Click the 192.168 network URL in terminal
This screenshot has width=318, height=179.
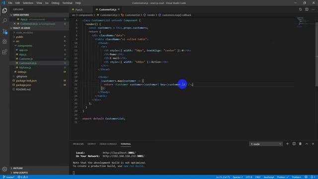click(x=124, y=156)
